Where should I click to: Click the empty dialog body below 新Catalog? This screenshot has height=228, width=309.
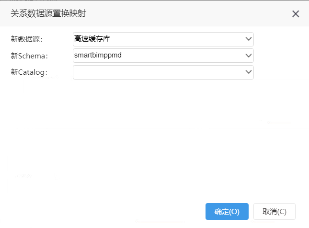pos(154,138)
